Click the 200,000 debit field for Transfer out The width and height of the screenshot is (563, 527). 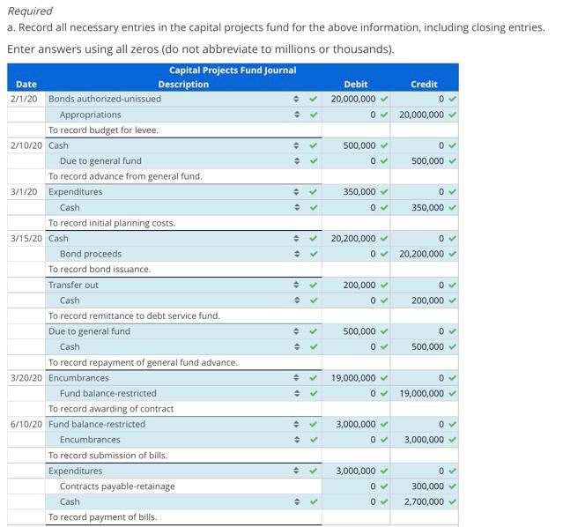(355, 285)
